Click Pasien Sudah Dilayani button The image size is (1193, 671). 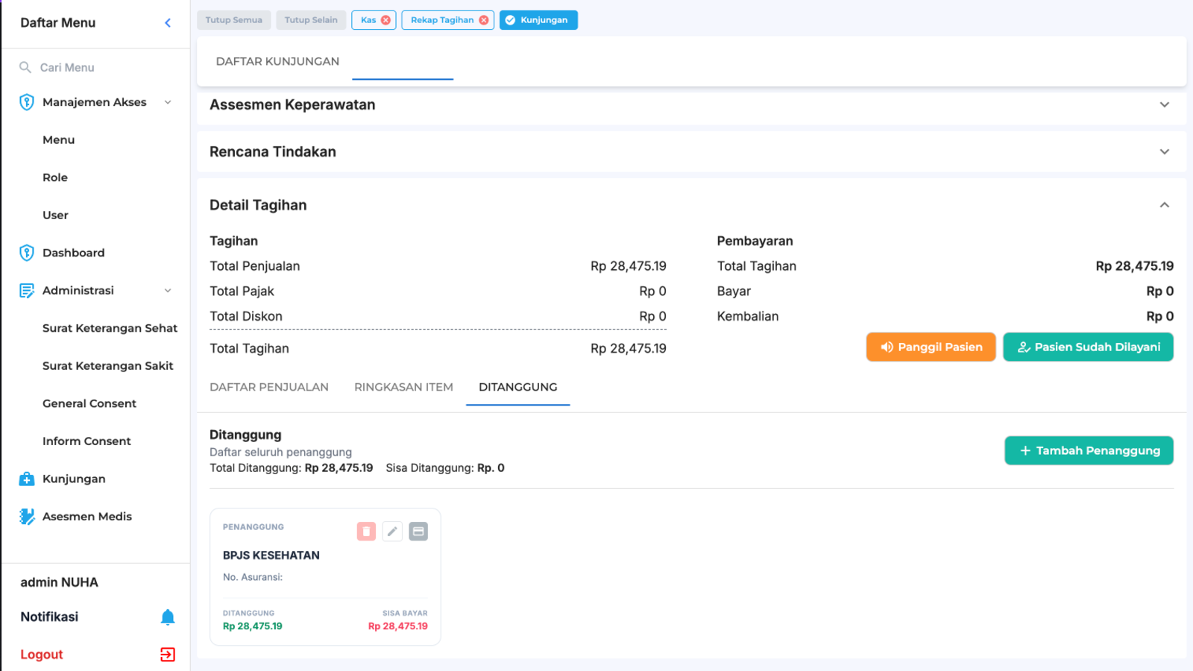click(x=1088, y=347)
